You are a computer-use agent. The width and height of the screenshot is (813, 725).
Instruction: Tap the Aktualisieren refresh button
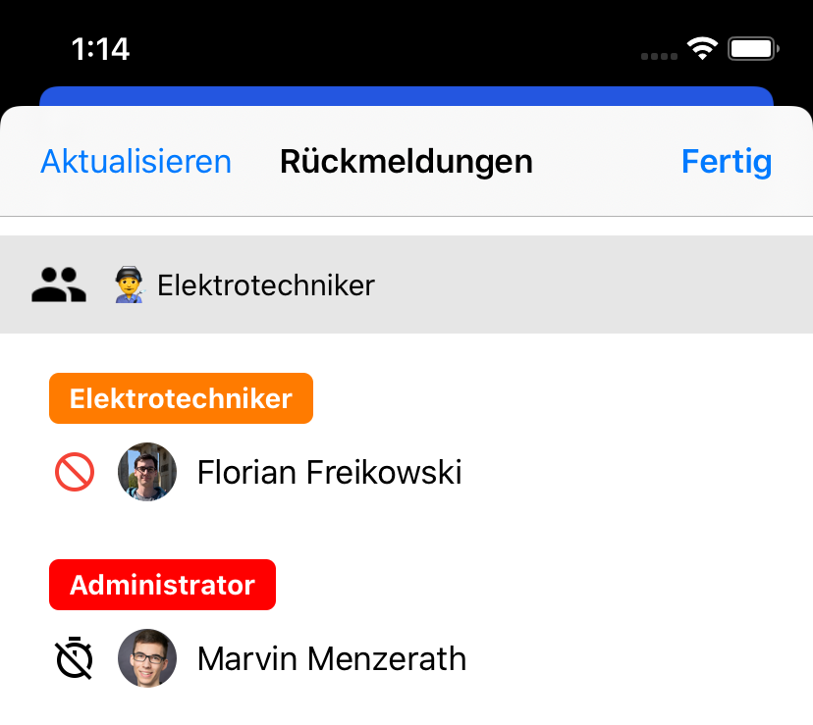tap(135, 161)
